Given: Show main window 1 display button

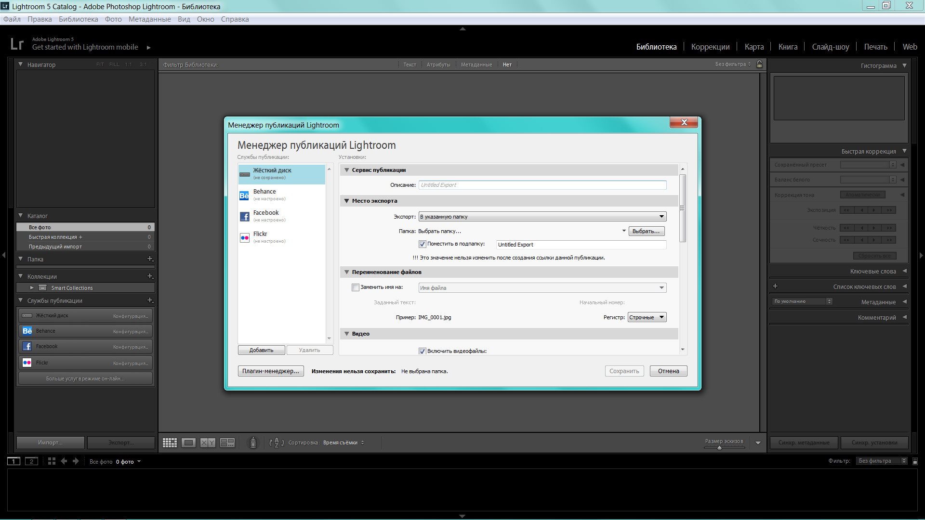Looking at the screenshot, I should (13, 461).
